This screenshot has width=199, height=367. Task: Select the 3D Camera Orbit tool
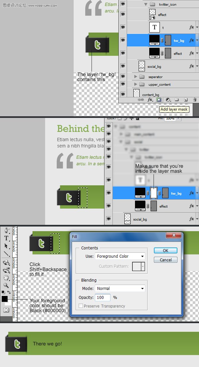point(6,270)
